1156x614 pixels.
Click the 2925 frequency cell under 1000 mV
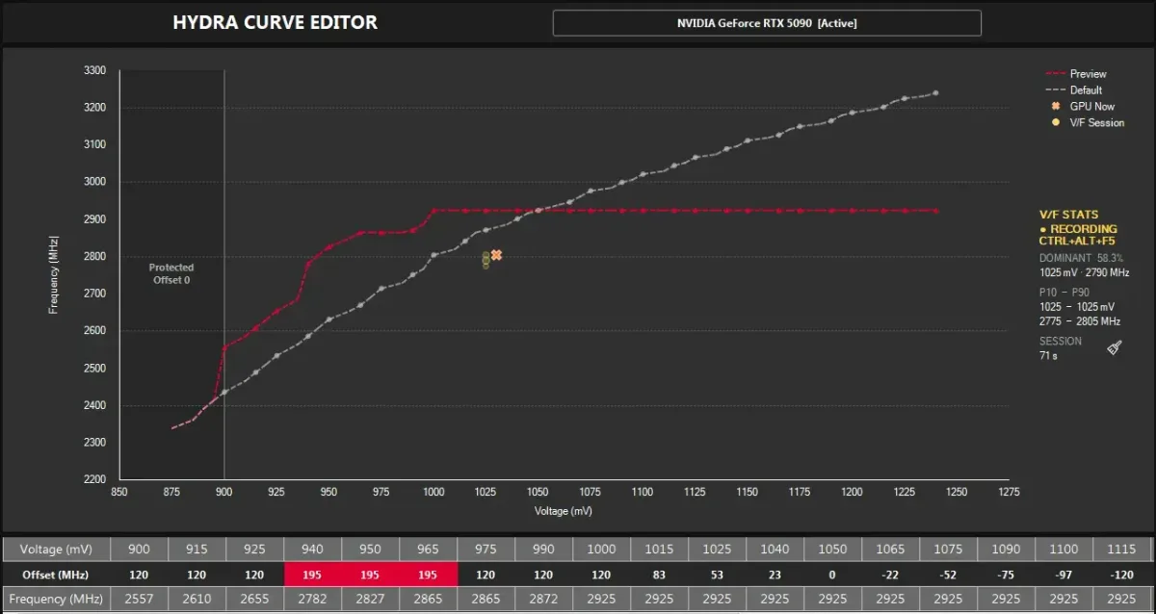coord(602,599)
